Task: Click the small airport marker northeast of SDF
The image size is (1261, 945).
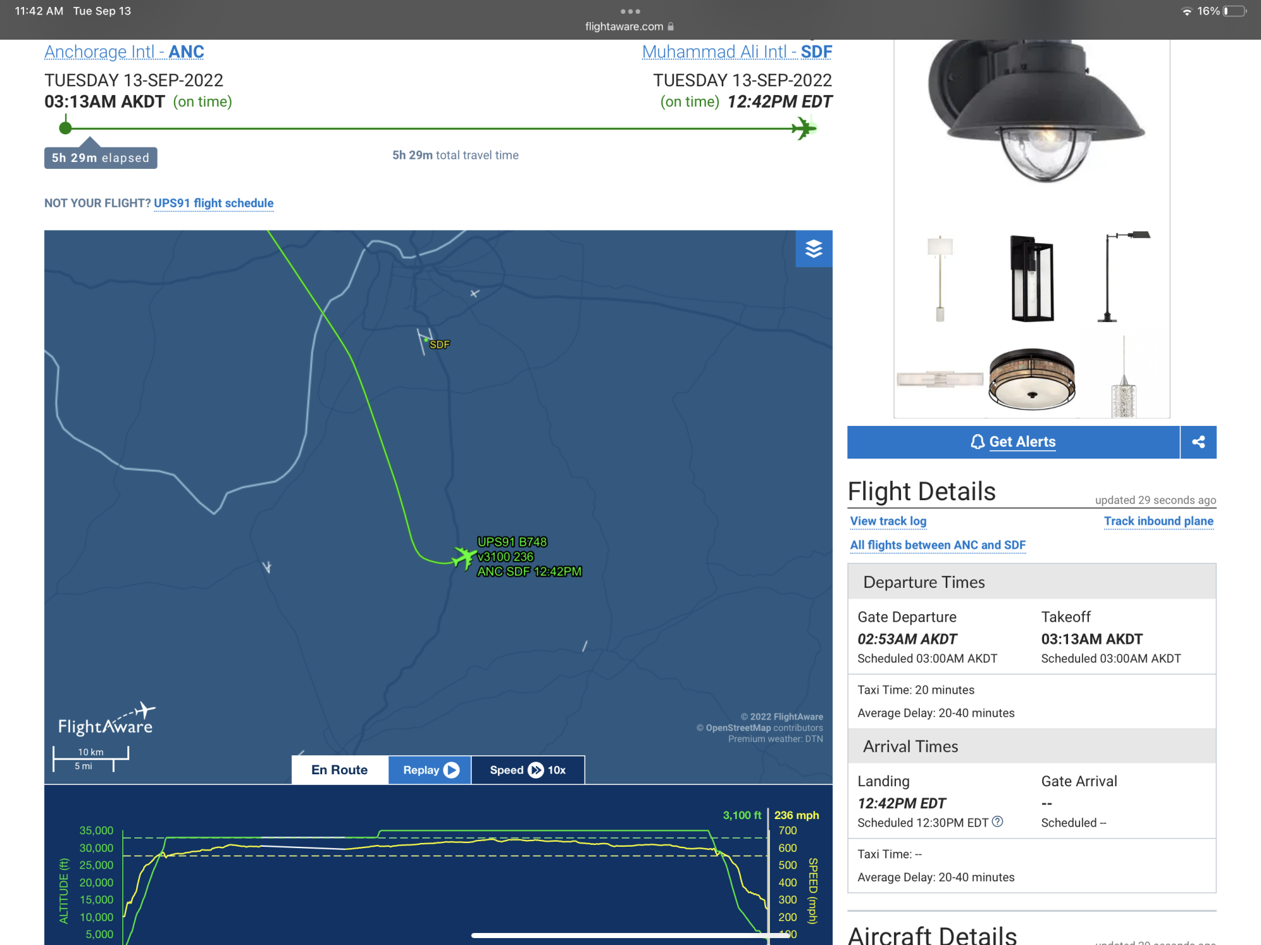Action: point(475,294)
